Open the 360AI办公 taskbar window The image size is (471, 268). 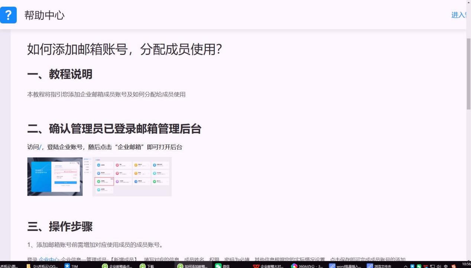pos(307,266)
